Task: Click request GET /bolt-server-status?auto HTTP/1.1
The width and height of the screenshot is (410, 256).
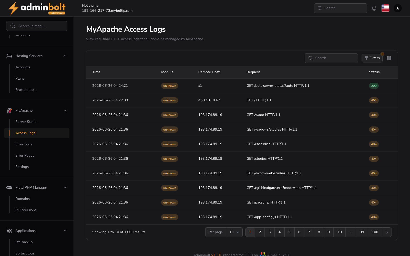Action: [278, 86]
